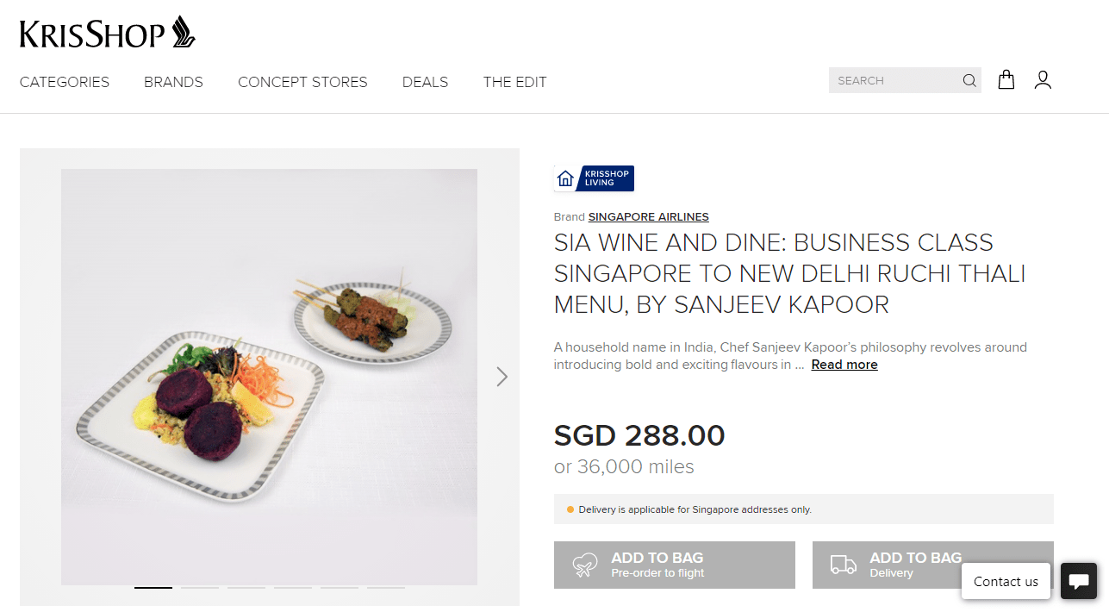The image size is (1109, 612).
Task: Open the Brands menu
Action: click(x=173, y=82)
